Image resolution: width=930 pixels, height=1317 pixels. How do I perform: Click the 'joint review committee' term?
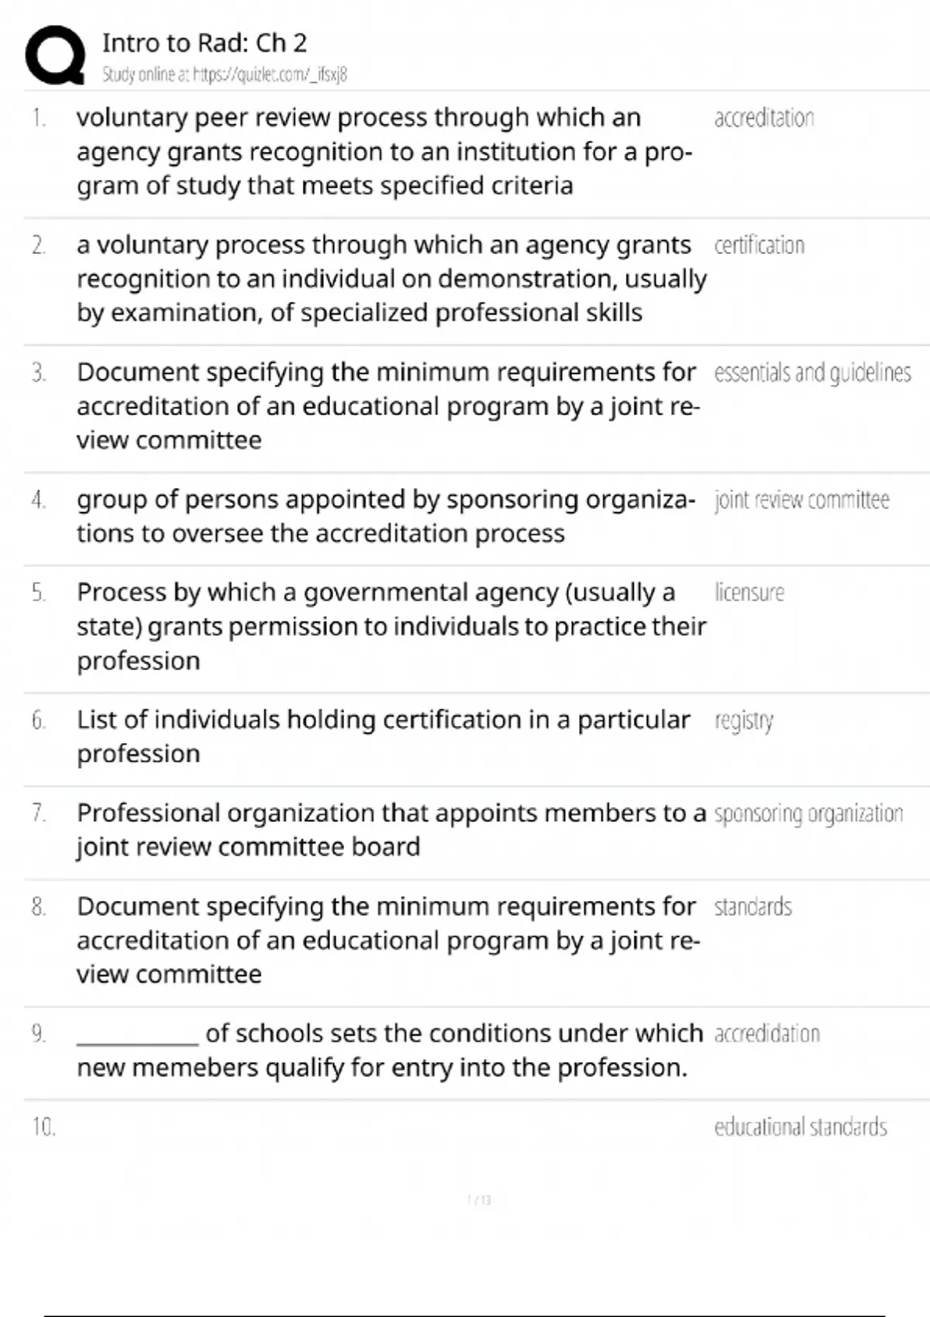point(801,500)
